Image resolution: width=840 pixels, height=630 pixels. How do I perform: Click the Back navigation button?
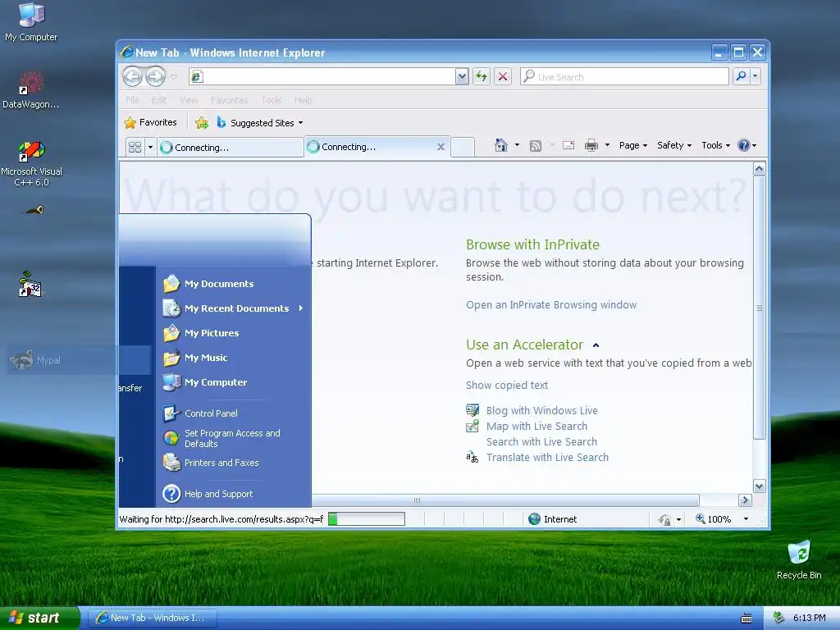tap(132, 76)
